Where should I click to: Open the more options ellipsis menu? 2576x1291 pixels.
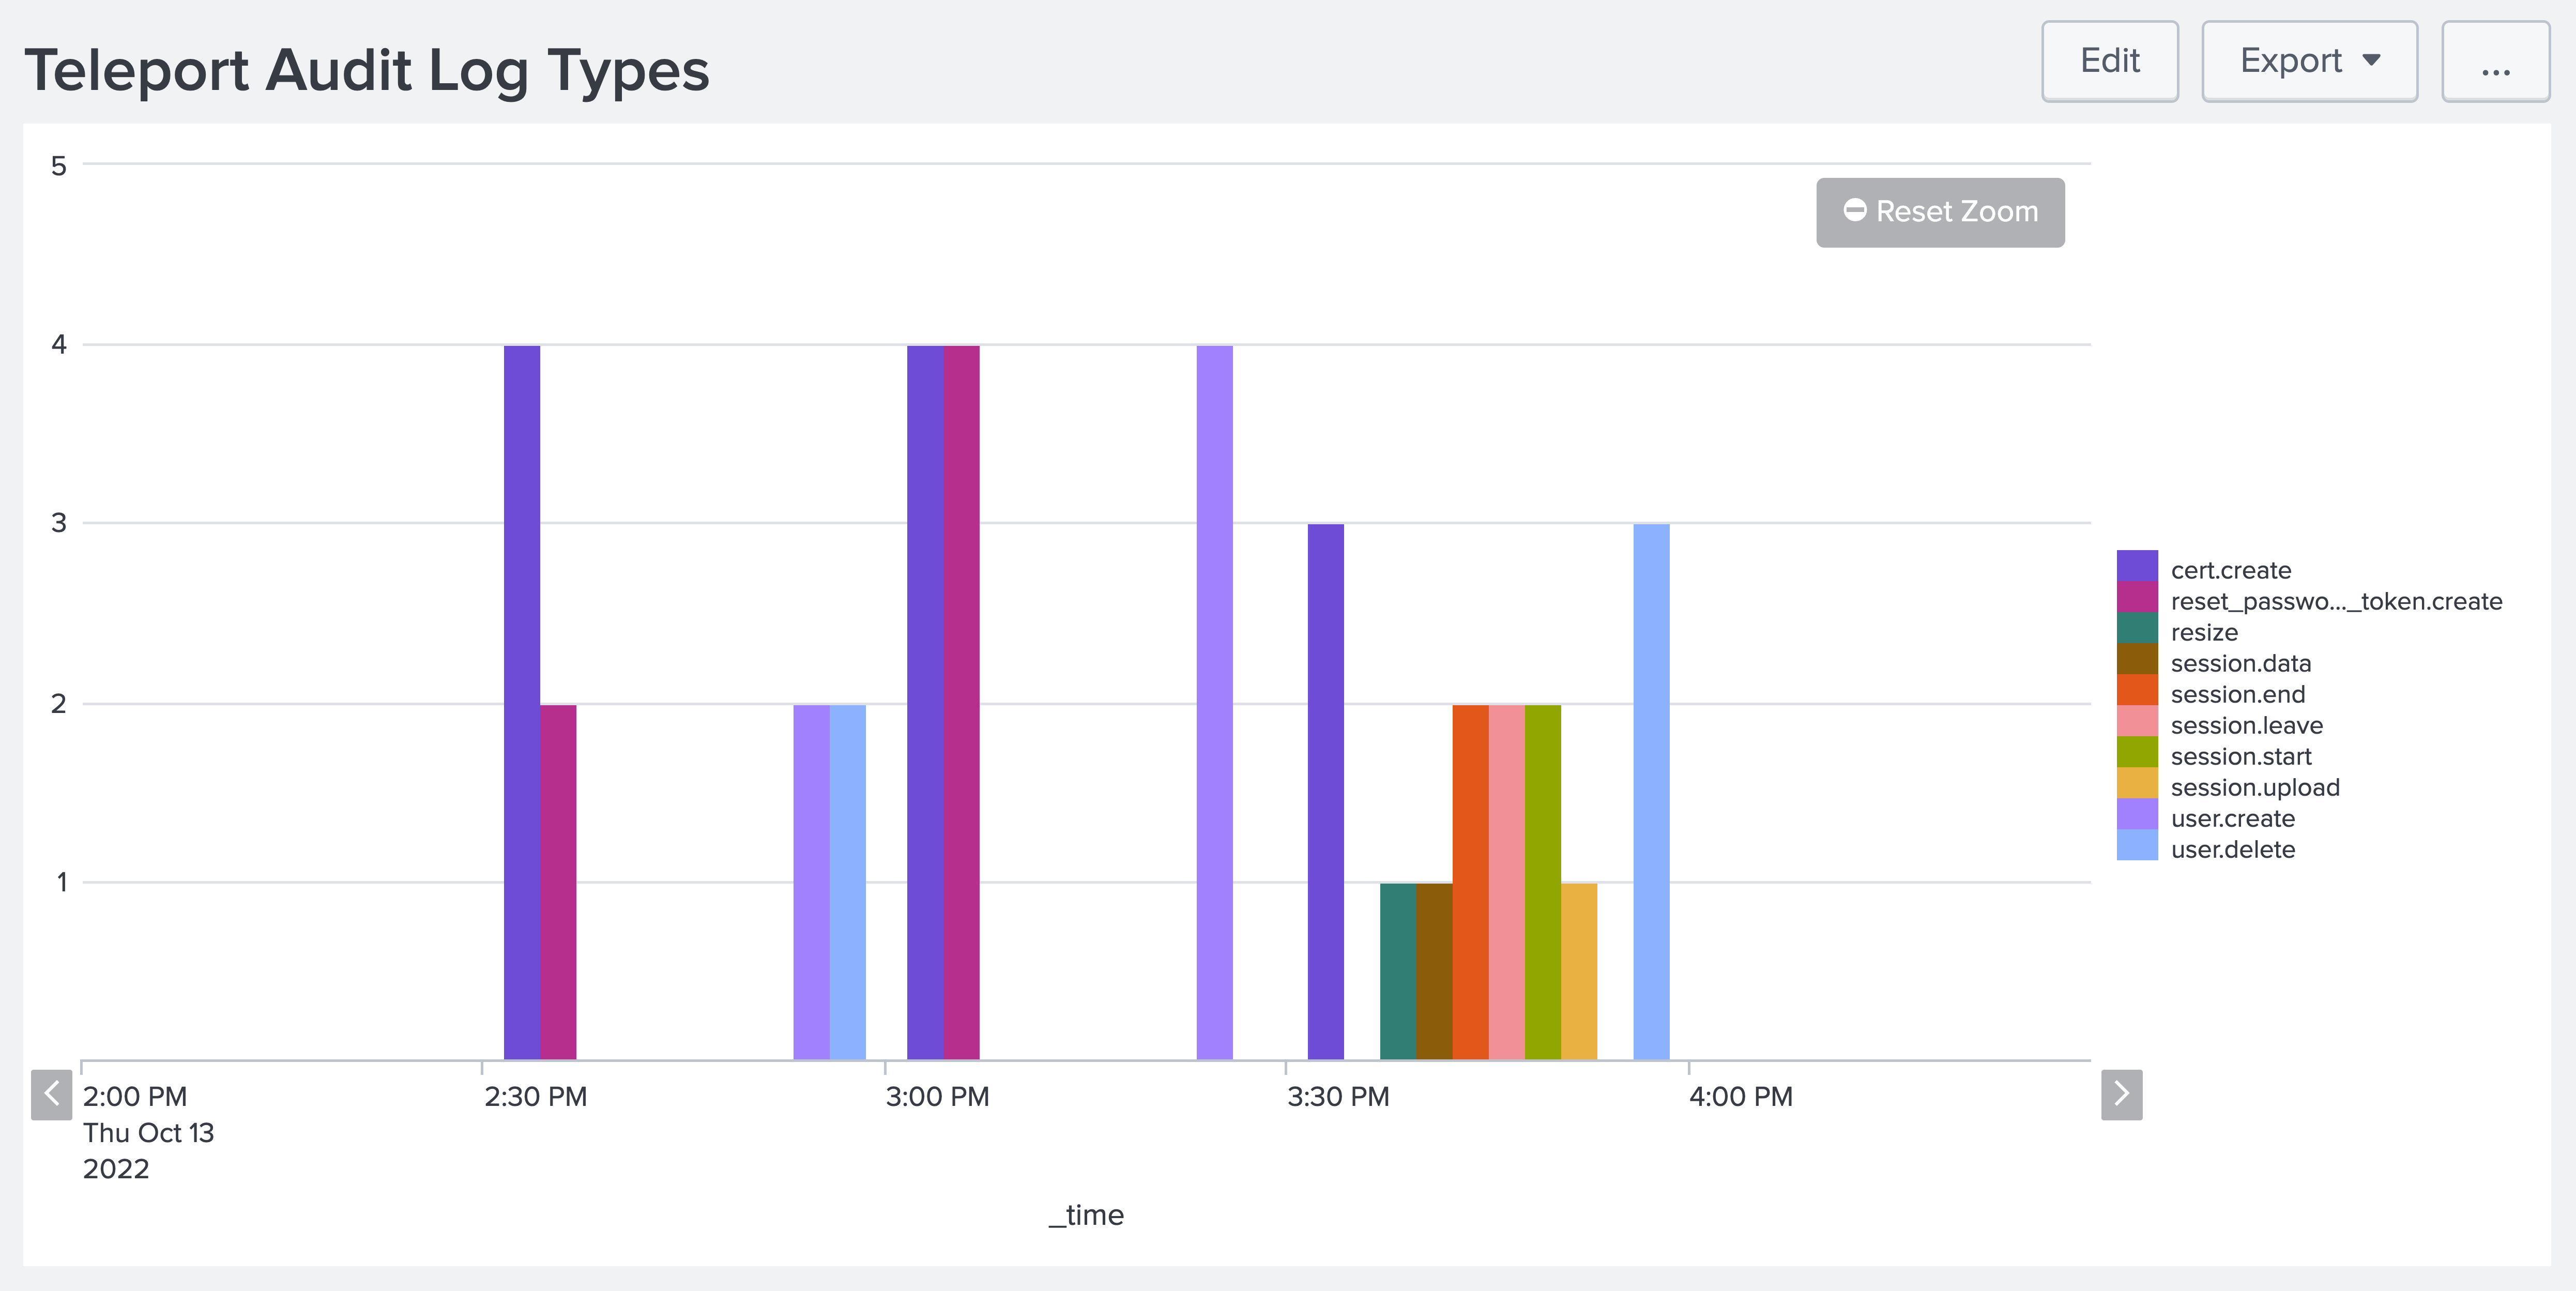click(2496, 61)
